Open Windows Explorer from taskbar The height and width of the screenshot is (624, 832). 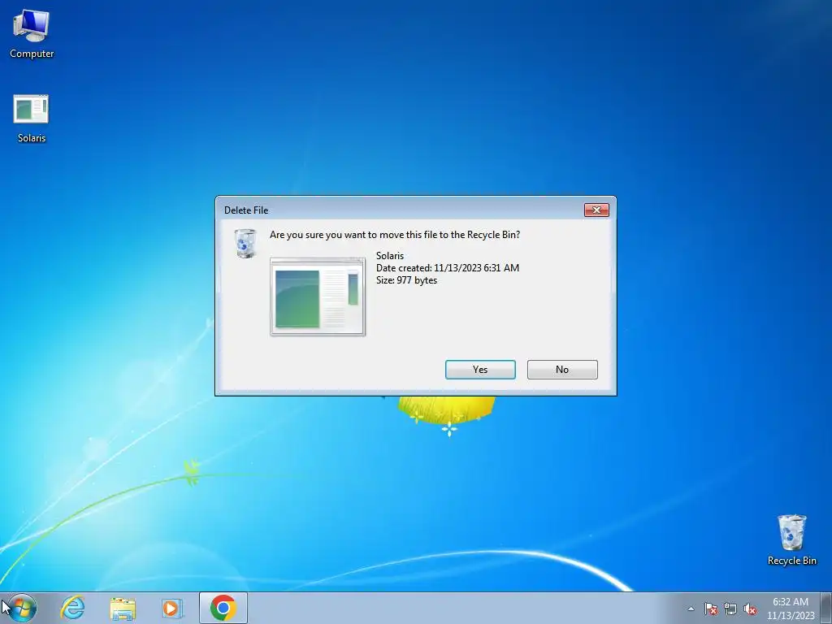123,608
